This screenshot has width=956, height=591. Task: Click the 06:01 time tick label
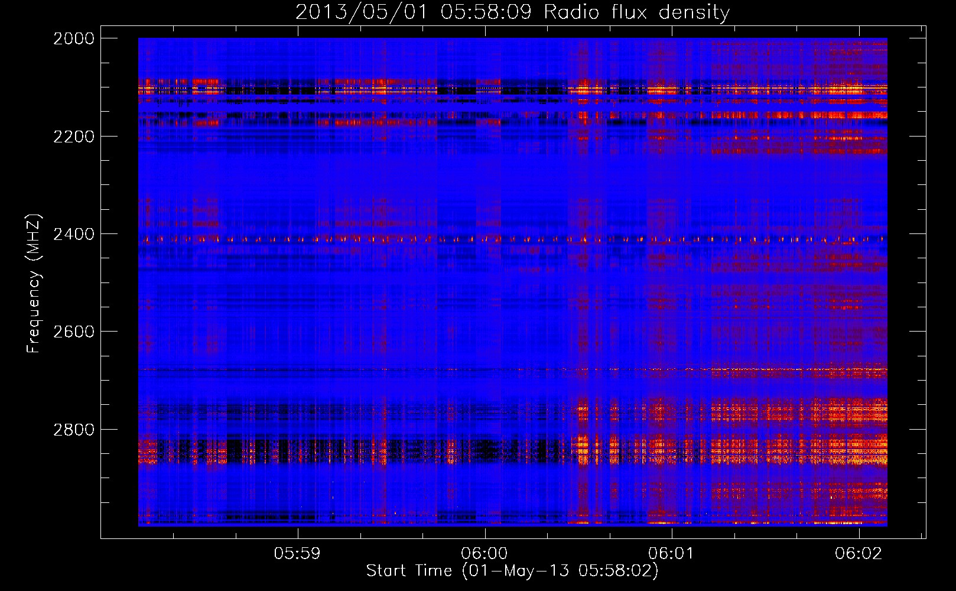point(671,553)
